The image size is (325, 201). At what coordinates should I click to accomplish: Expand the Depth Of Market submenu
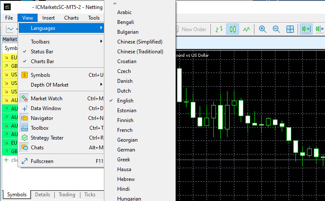61,85
